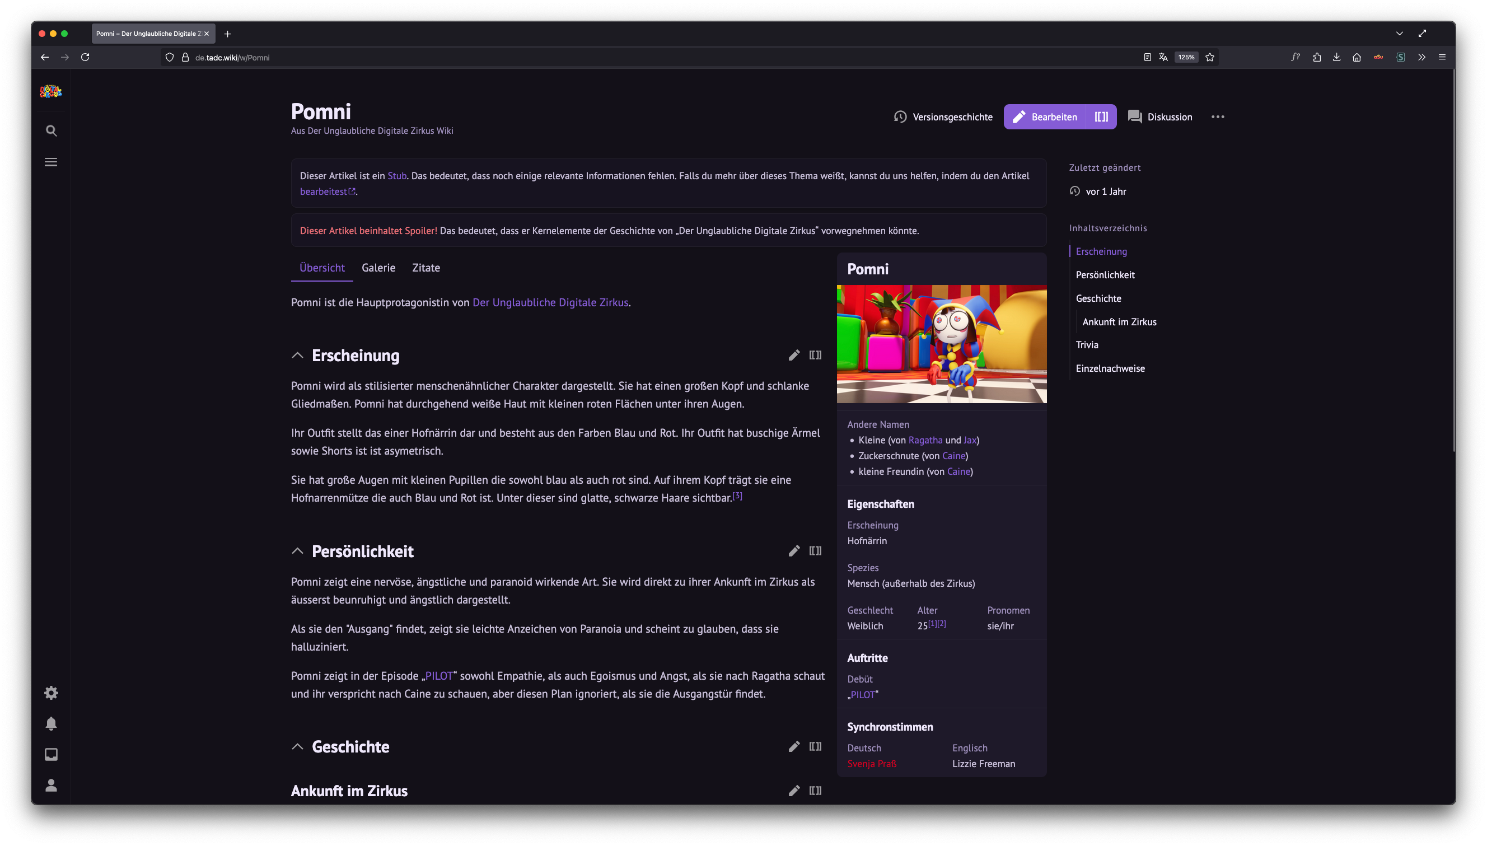Screen dimensions: 1487x846
Task: Bookmark this page with the star icon
Action: click(1210, 57)
